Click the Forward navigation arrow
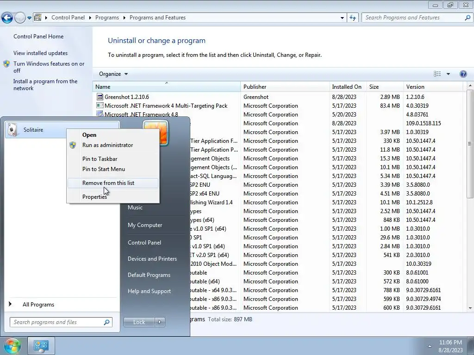The width and height of the screenshot is (474, 355). click(x=20, y=18)
